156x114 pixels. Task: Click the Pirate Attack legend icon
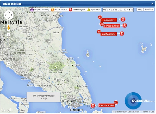[x=53, y=10]
